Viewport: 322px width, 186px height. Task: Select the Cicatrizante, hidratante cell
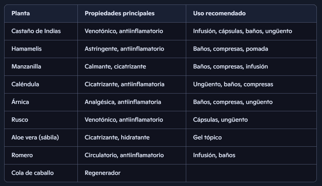point(117,137)
